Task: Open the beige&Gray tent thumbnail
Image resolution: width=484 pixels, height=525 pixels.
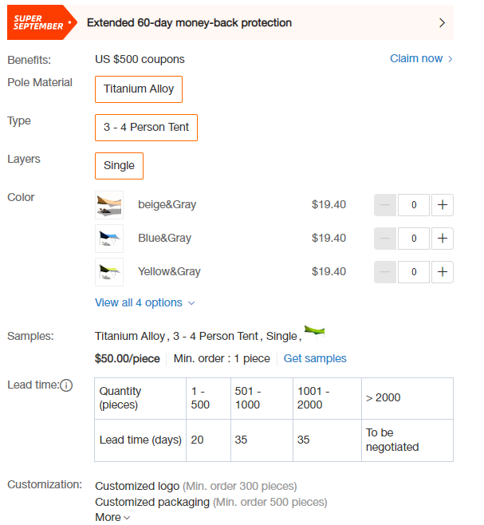Action: coord(109,204)
